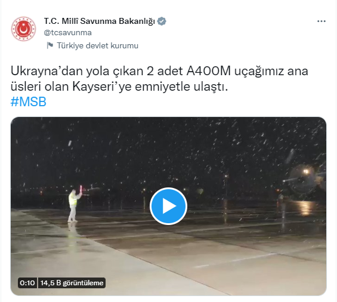Image resolution: width=337 pixels, height=302 pixels.
Task: Click the word emniyetle in tweet text
Action: 162,87
